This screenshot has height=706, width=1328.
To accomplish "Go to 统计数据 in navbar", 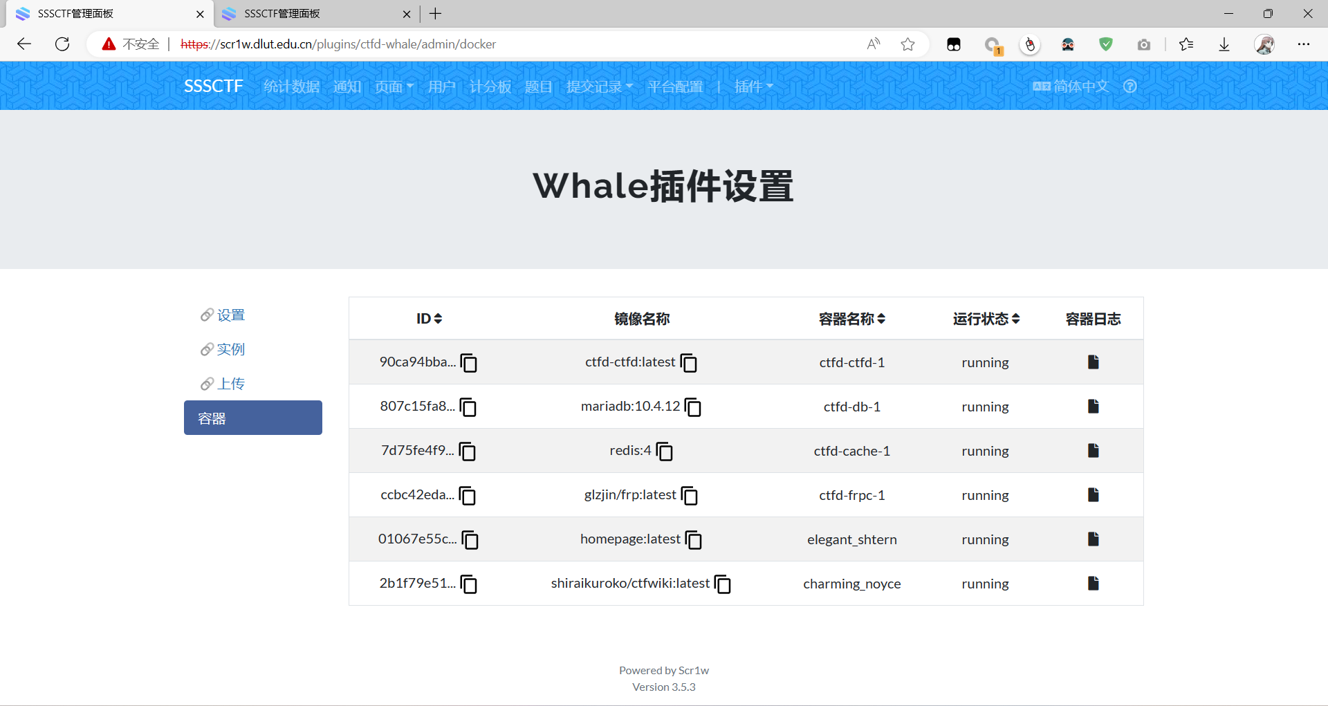I will (x=291, y=86).
